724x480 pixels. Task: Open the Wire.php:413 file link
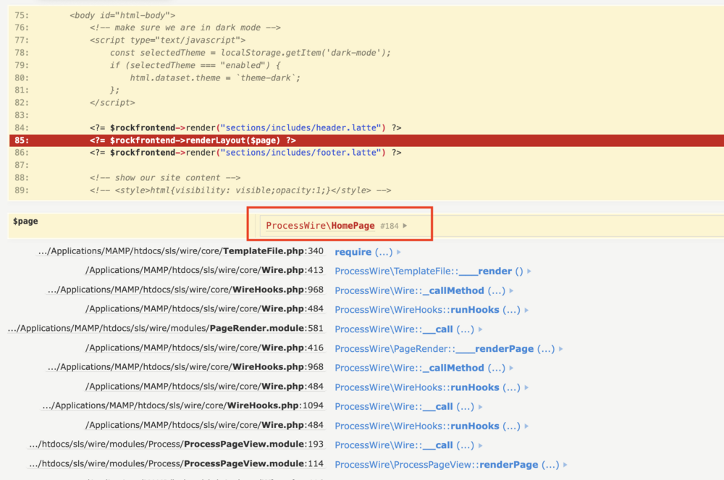coord(204,271)
